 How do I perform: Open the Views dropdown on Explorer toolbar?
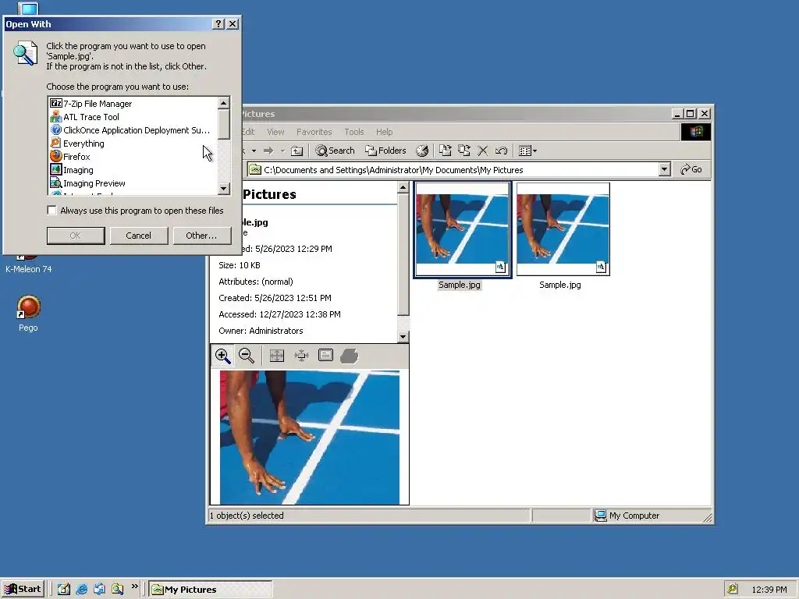click(x=527, y=151)
